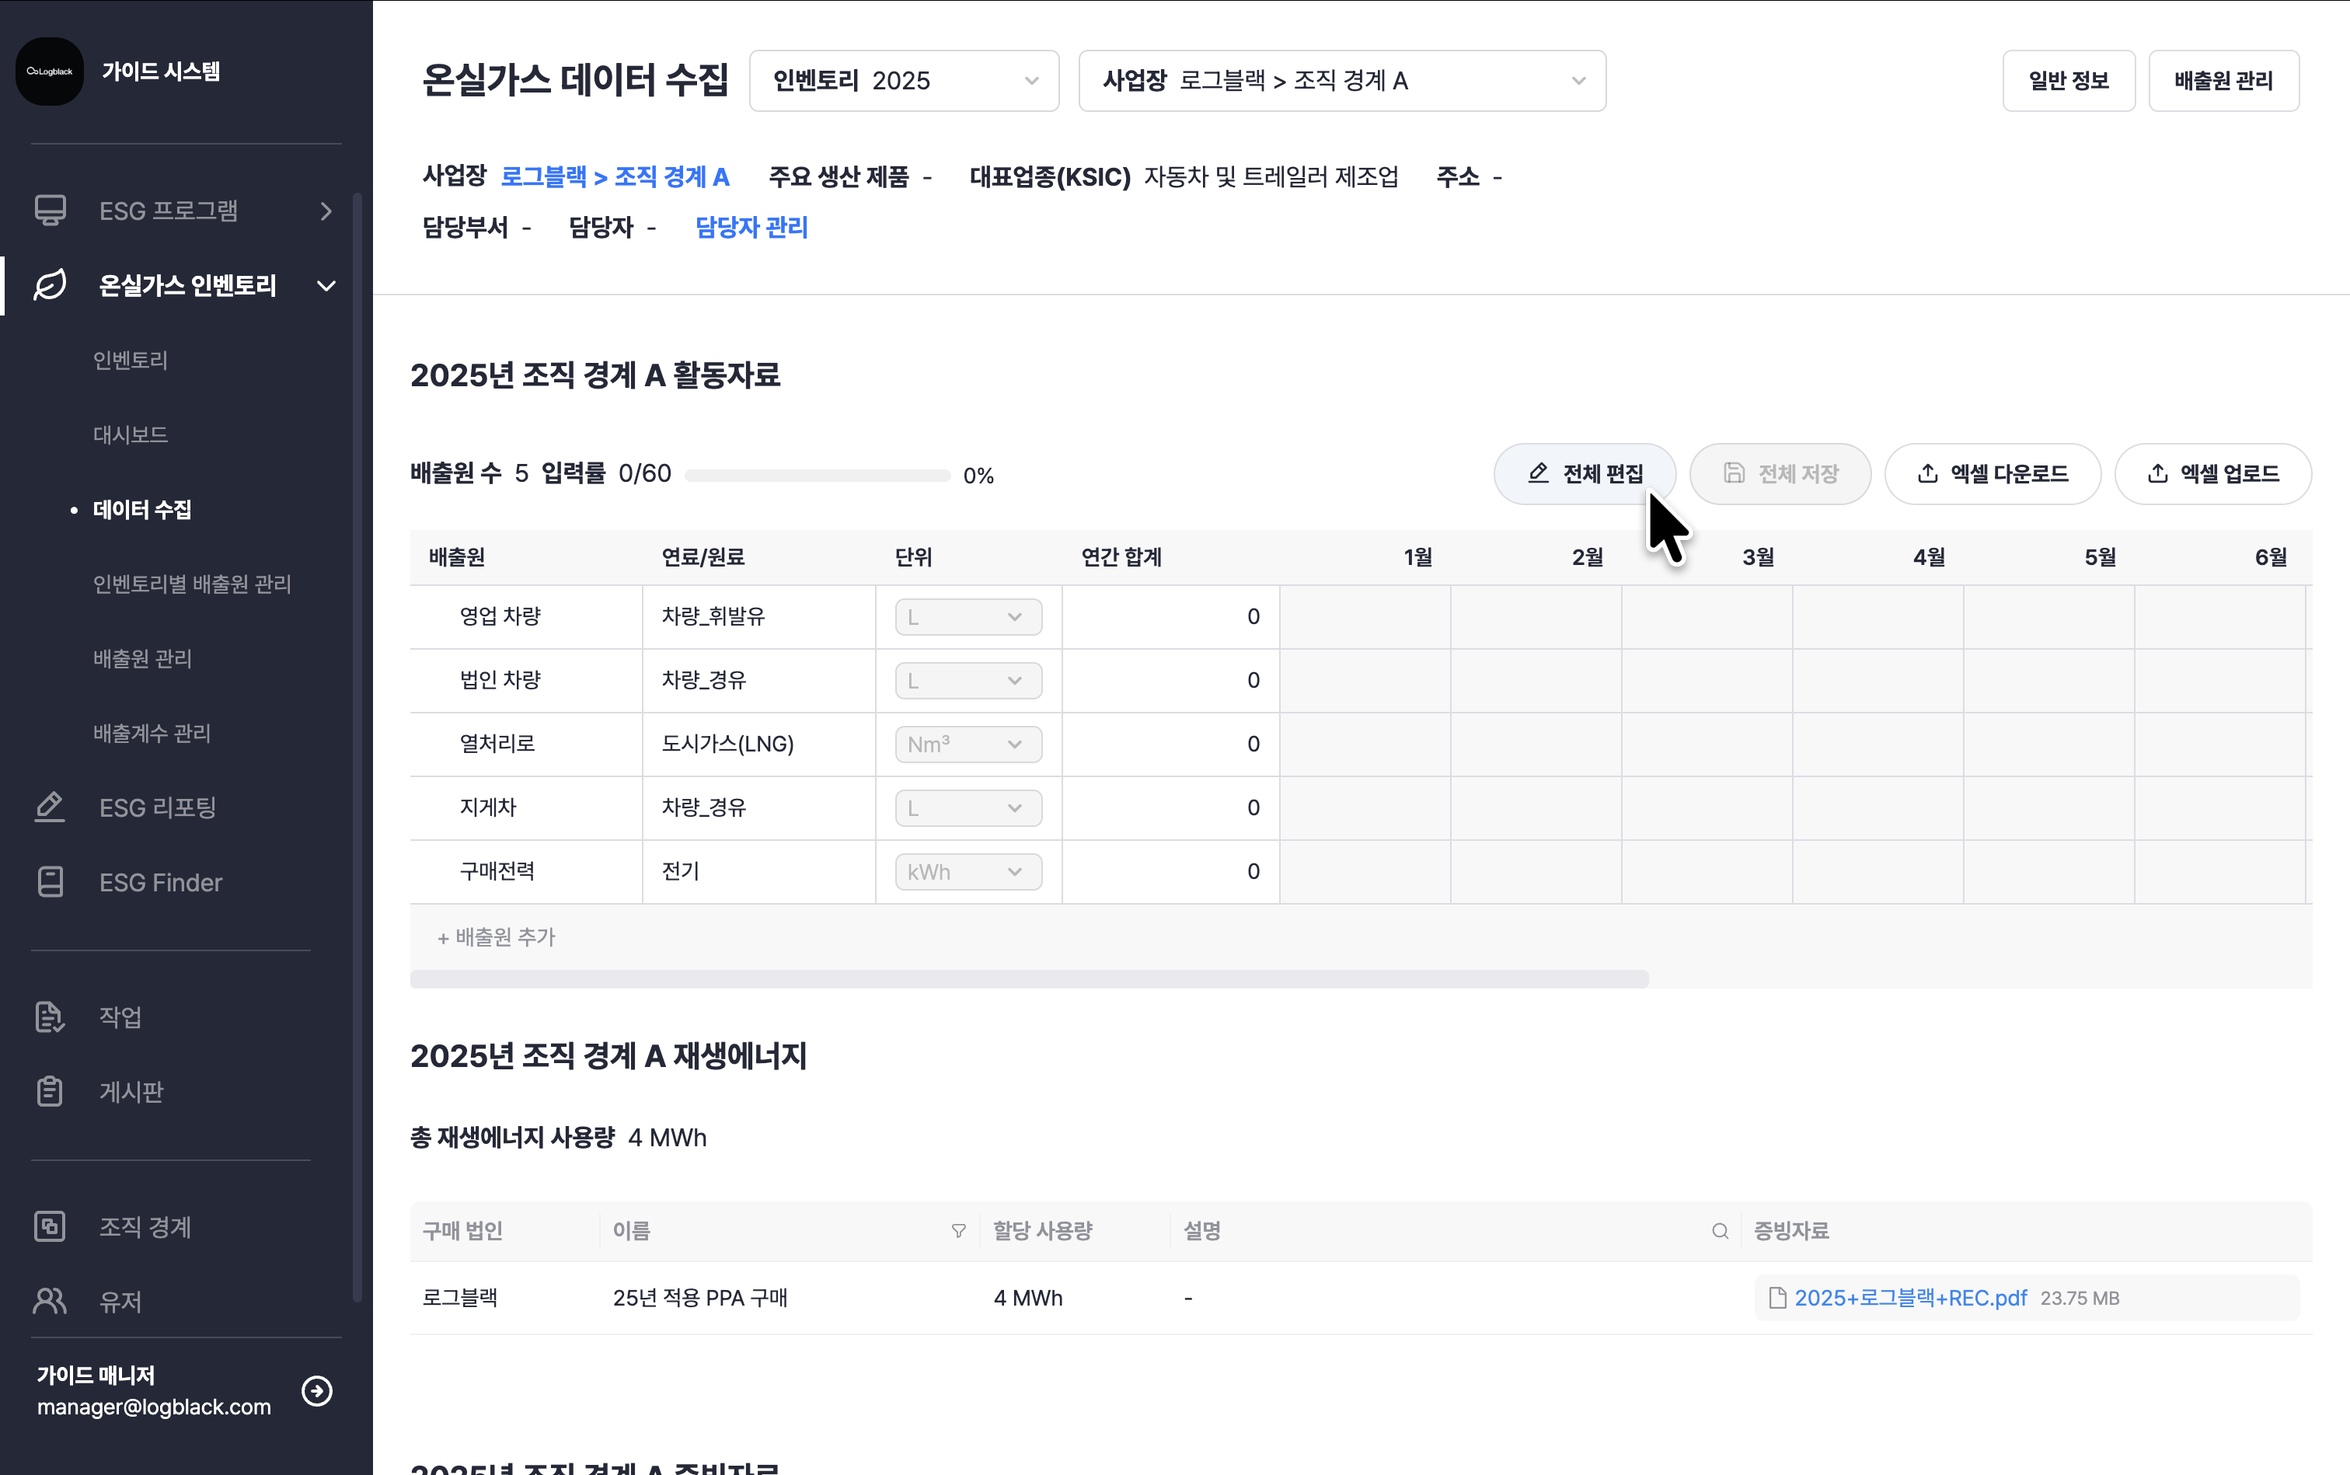The image size is (2350, 1475).
Task: Open the 2025+로그블랙+REC.pdf file link
Action: (x=1909, y=1298)
